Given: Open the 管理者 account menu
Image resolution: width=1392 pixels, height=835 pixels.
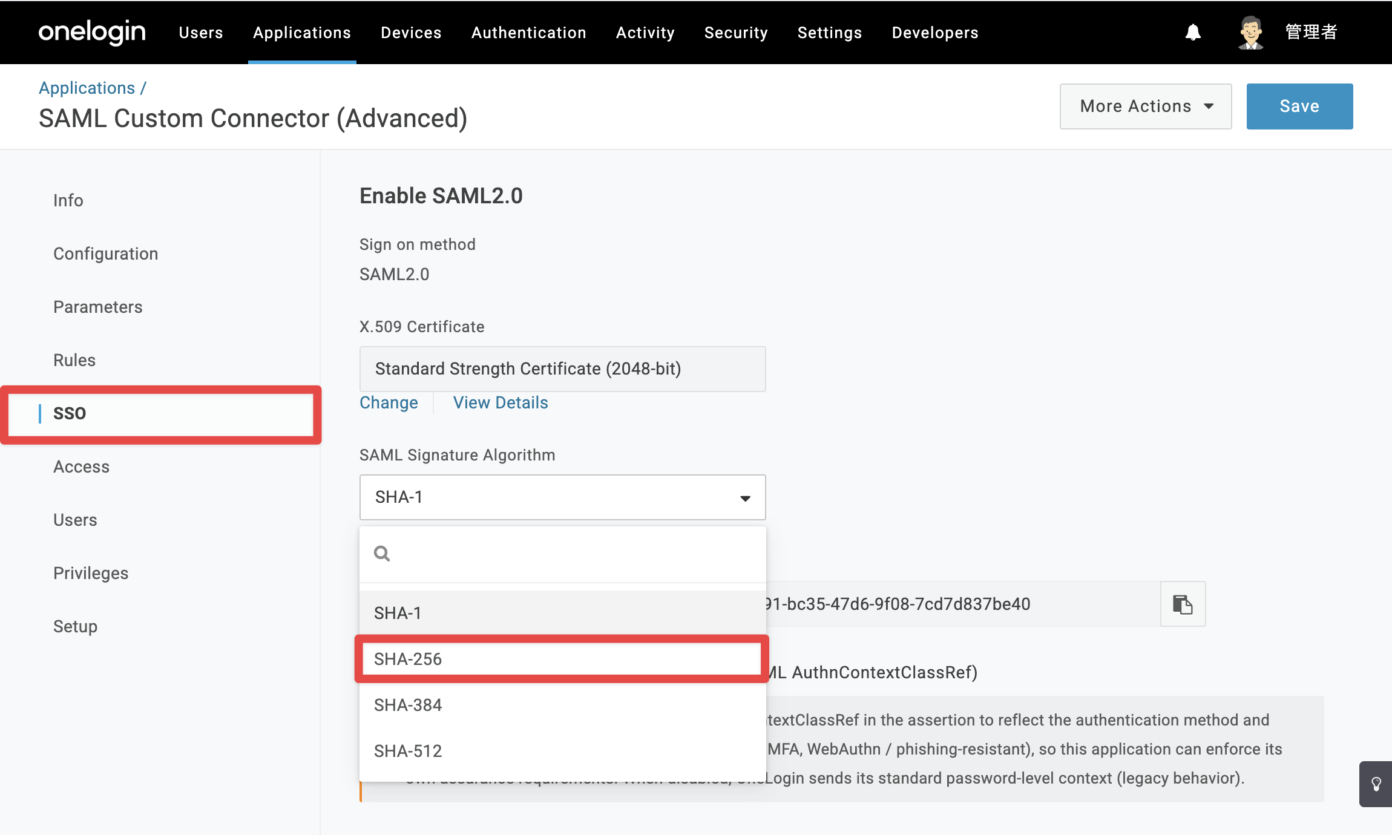Looking at the screenshot, I should click(1311, 32).
